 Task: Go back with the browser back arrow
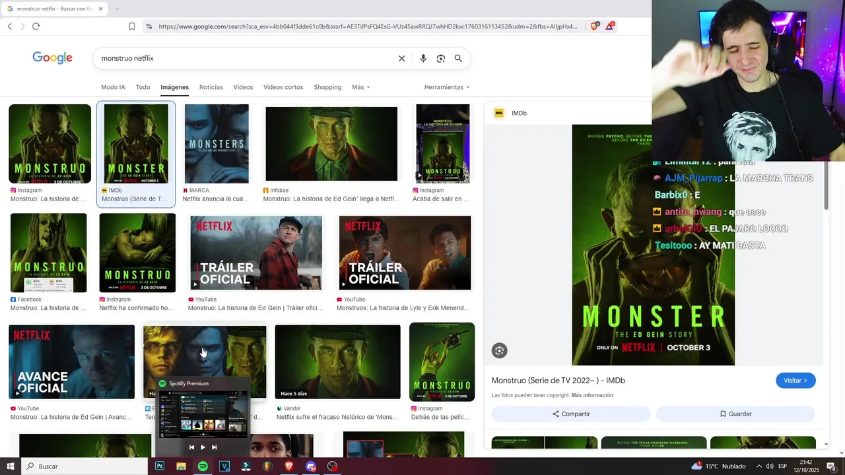point(9,26)
